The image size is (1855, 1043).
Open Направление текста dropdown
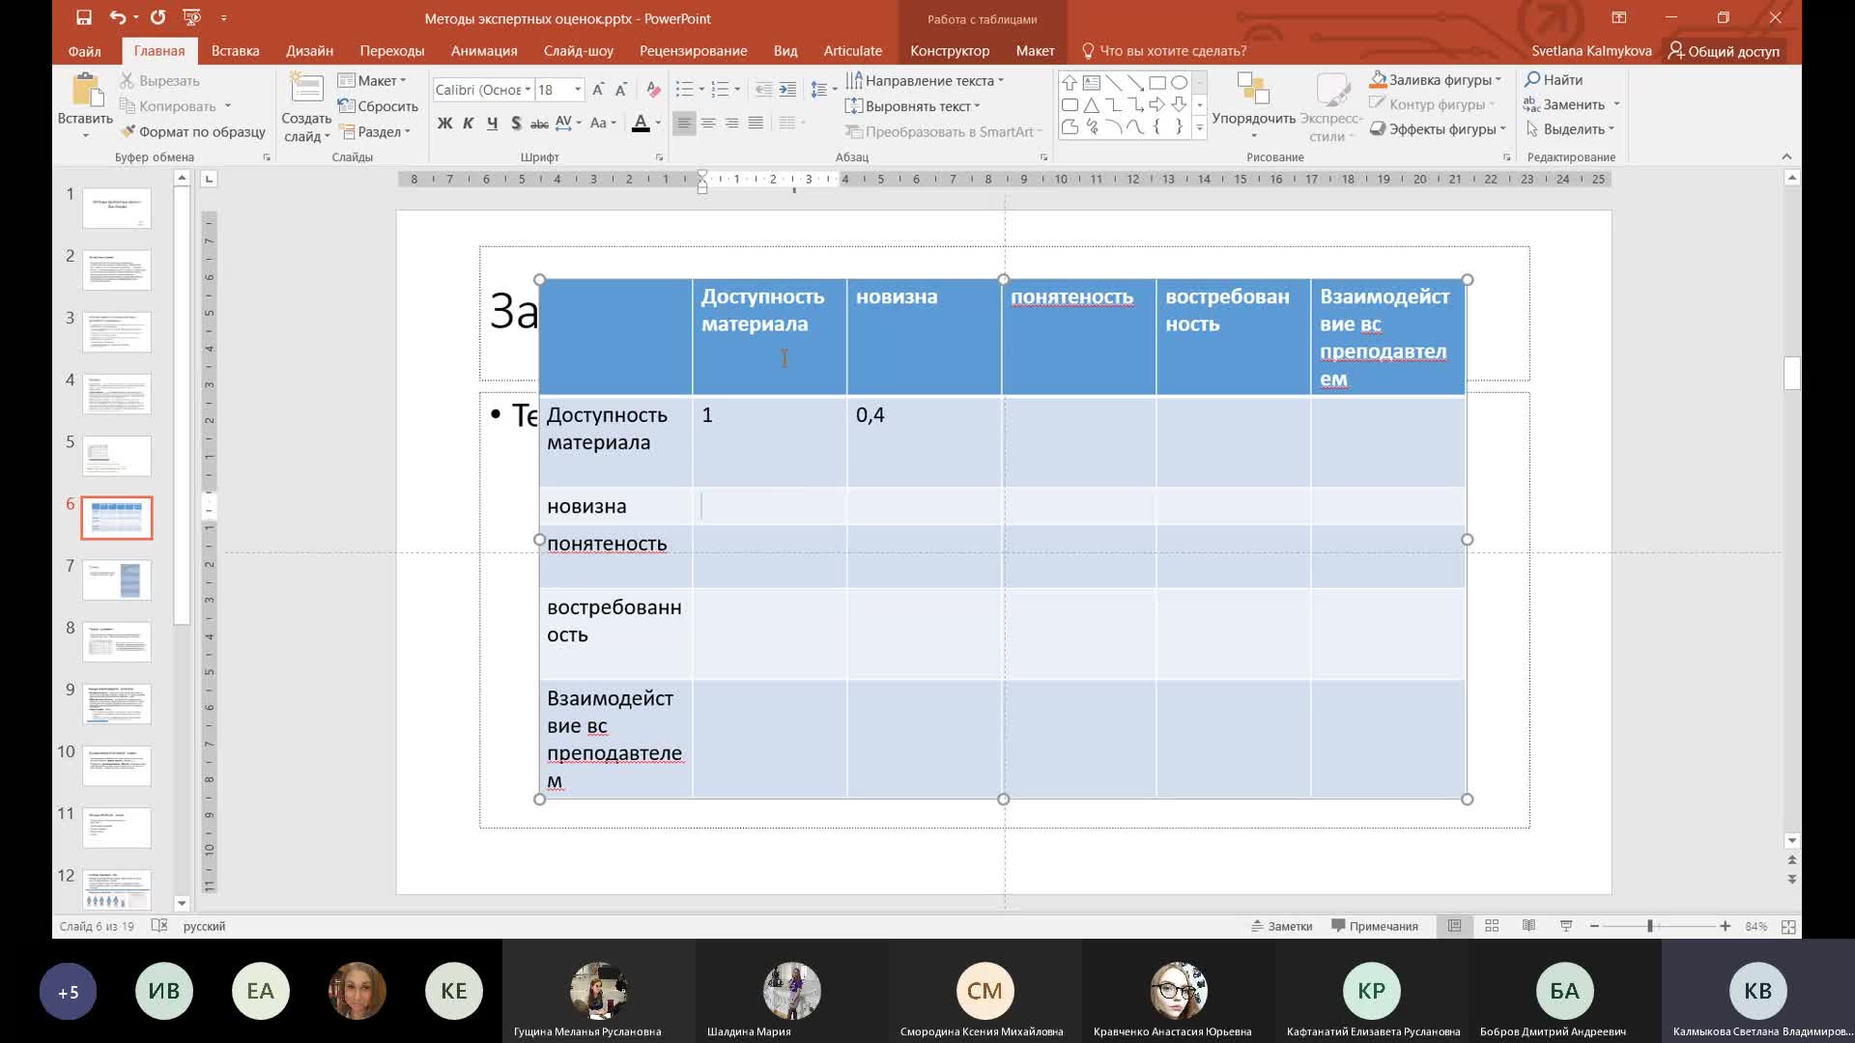926,80
